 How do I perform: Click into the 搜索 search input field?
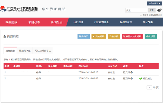[136, 10]
